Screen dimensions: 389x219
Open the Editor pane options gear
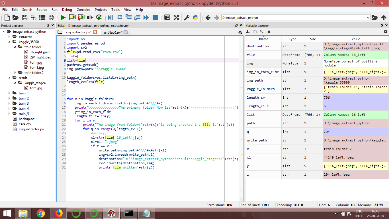click(240, 32)
